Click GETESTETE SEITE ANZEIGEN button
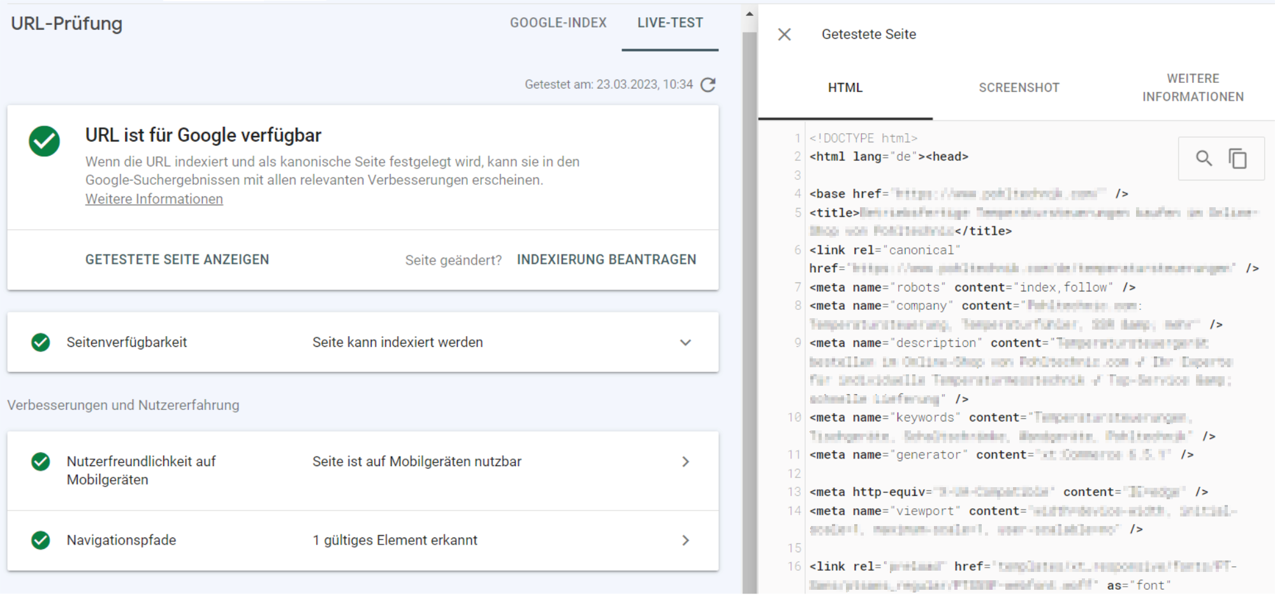The height and width of the screenshot is (600, 1275). pos(177,260)
